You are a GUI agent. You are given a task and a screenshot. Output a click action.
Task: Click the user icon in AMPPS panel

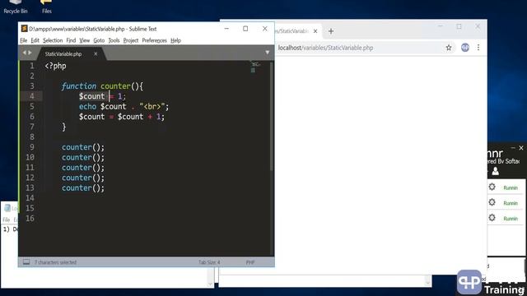coord(496,171)
